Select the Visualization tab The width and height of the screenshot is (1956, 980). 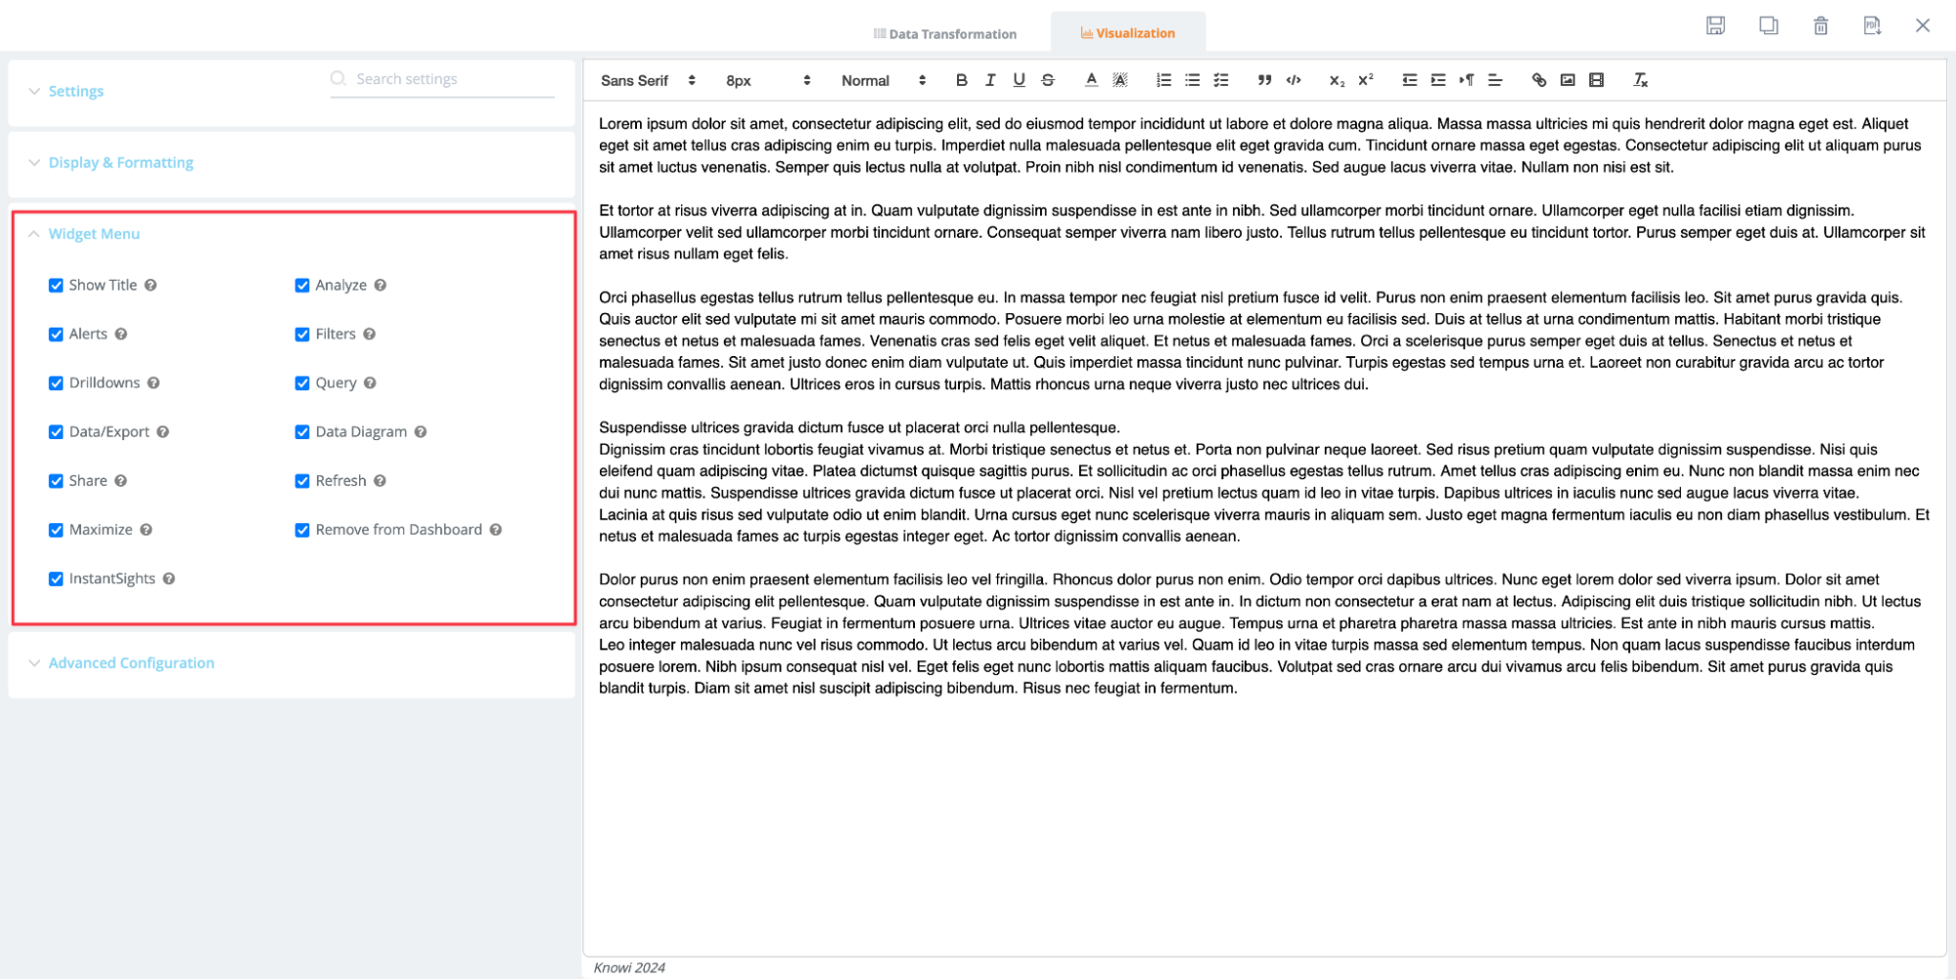point(1128,32)
